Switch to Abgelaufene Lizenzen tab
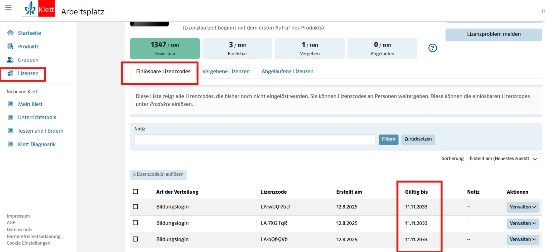 (287, 71)
